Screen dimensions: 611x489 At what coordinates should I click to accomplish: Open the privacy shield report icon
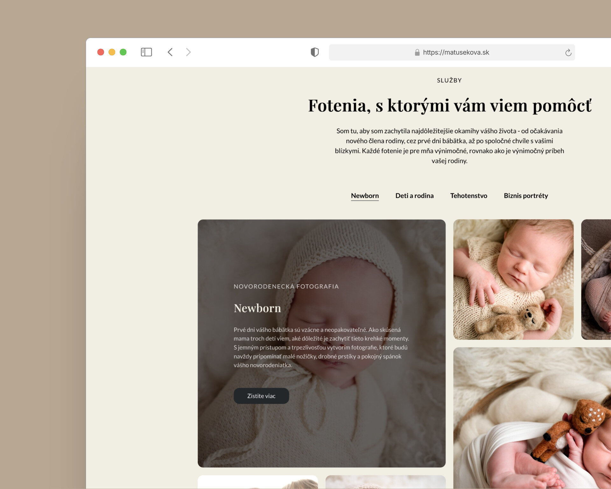[x=315, y=52]
